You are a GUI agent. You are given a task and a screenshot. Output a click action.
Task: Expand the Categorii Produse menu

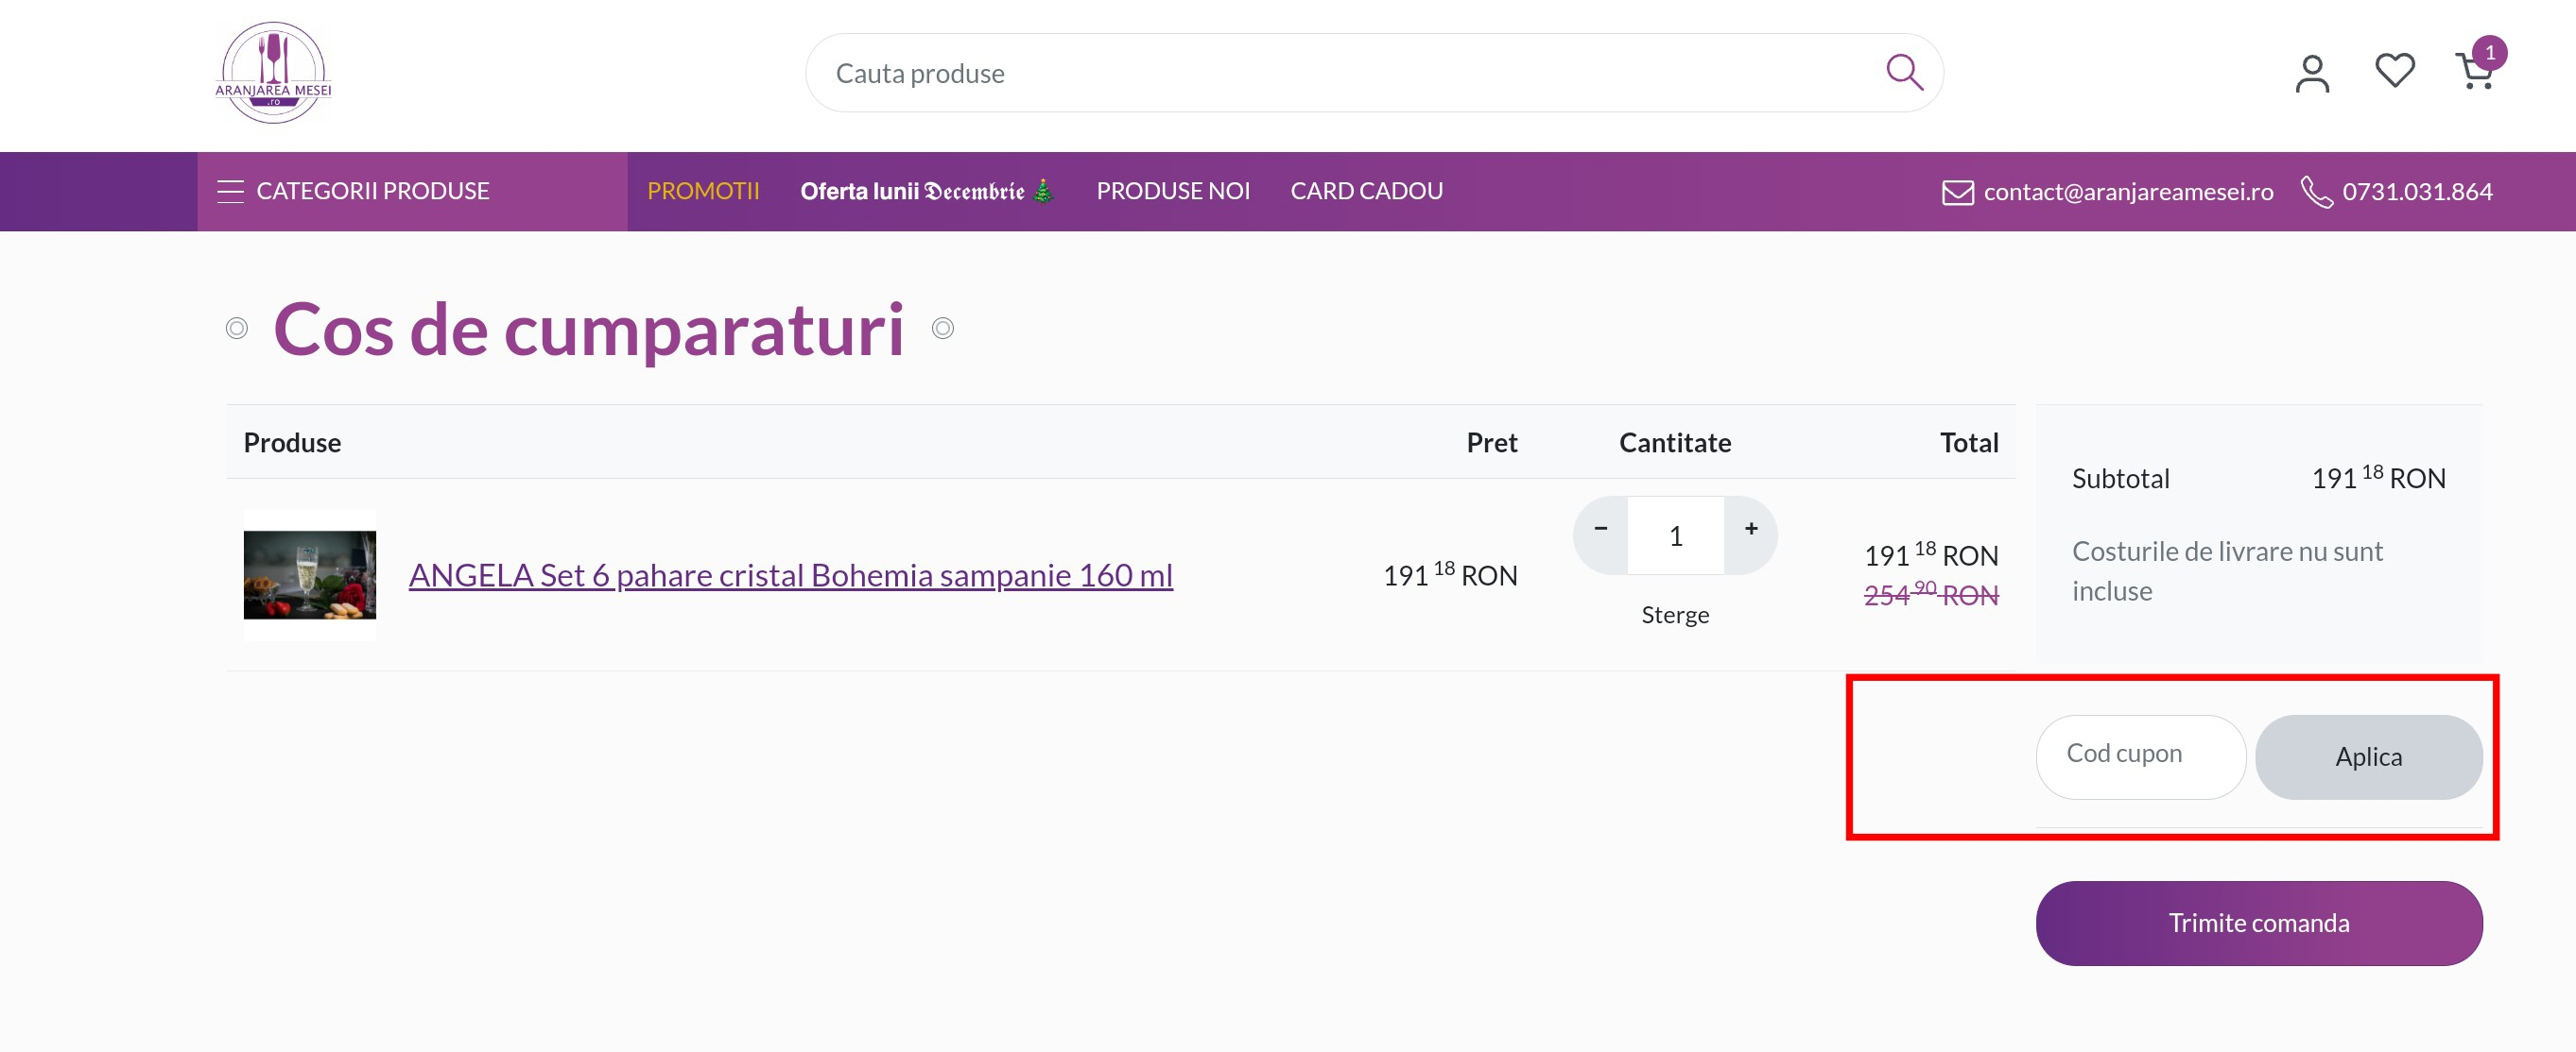click(372, 191)
